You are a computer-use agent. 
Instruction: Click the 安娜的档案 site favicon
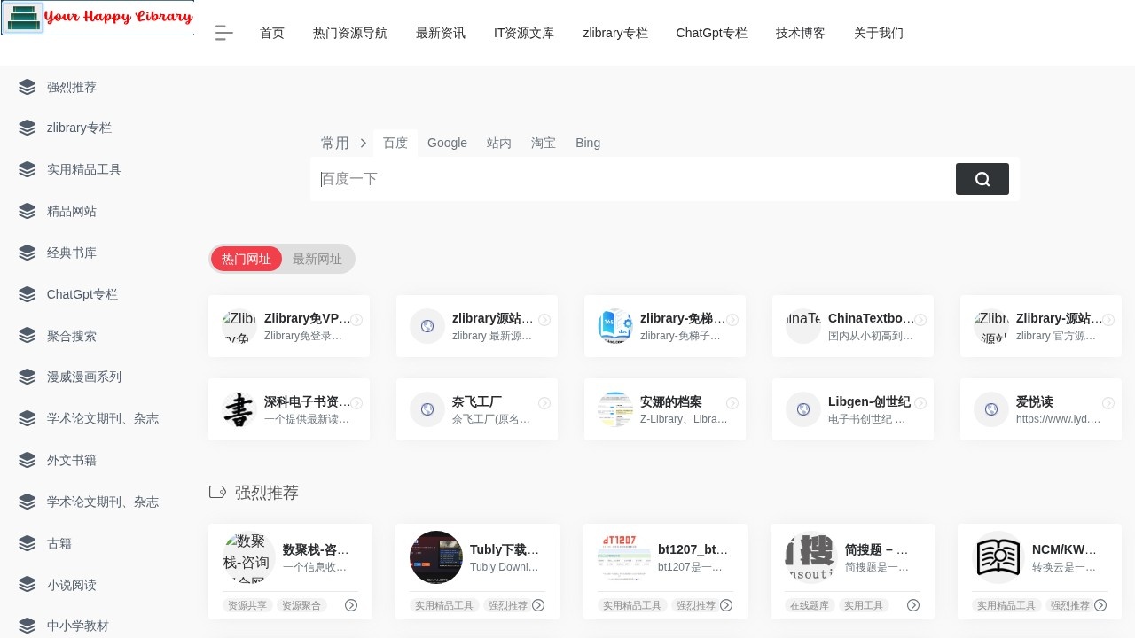point(615,409)
